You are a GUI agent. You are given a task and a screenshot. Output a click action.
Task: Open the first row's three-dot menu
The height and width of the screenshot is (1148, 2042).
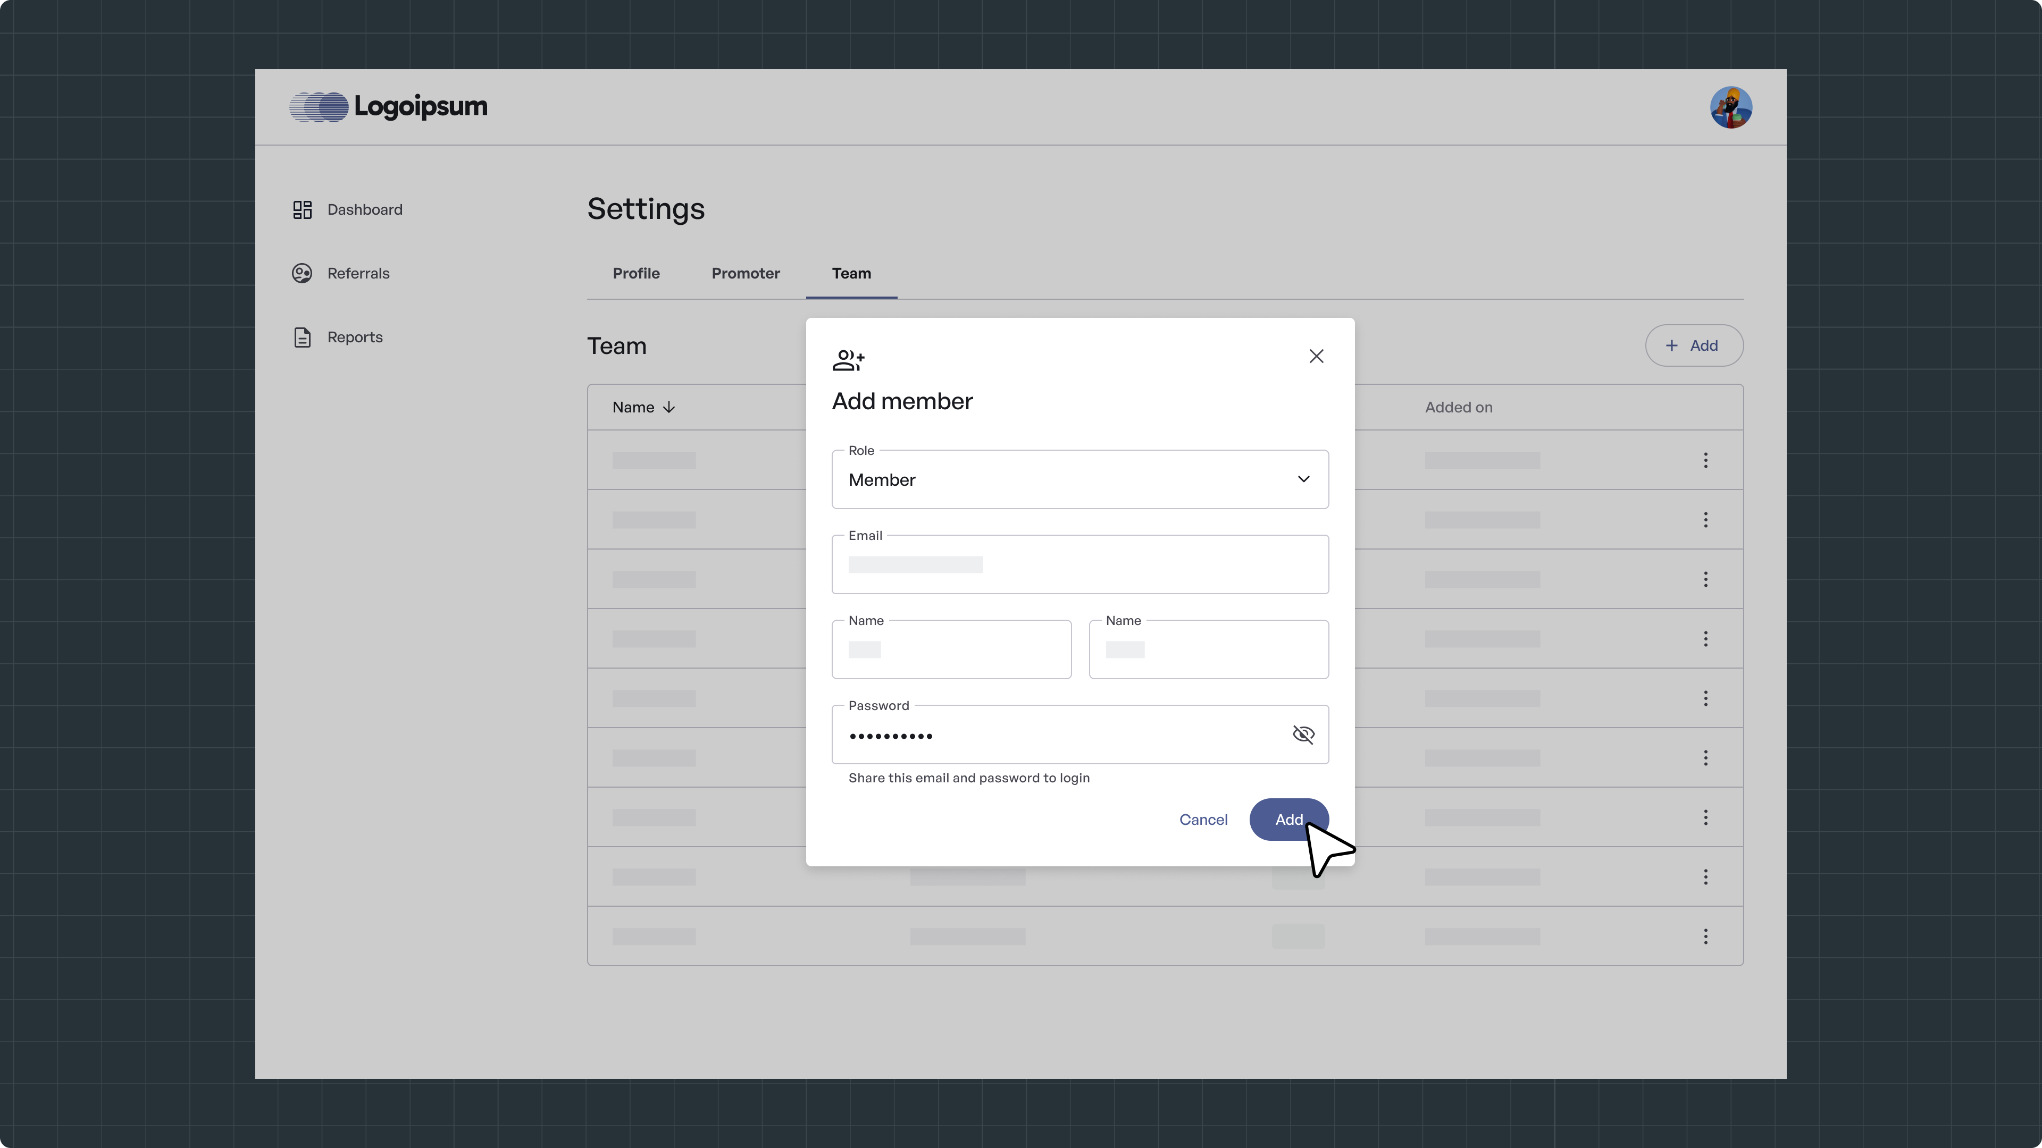click(1705, 460)
